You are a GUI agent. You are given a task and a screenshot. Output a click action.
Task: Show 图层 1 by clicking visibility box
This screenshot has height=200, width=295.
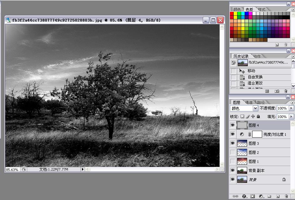(233, 161)
